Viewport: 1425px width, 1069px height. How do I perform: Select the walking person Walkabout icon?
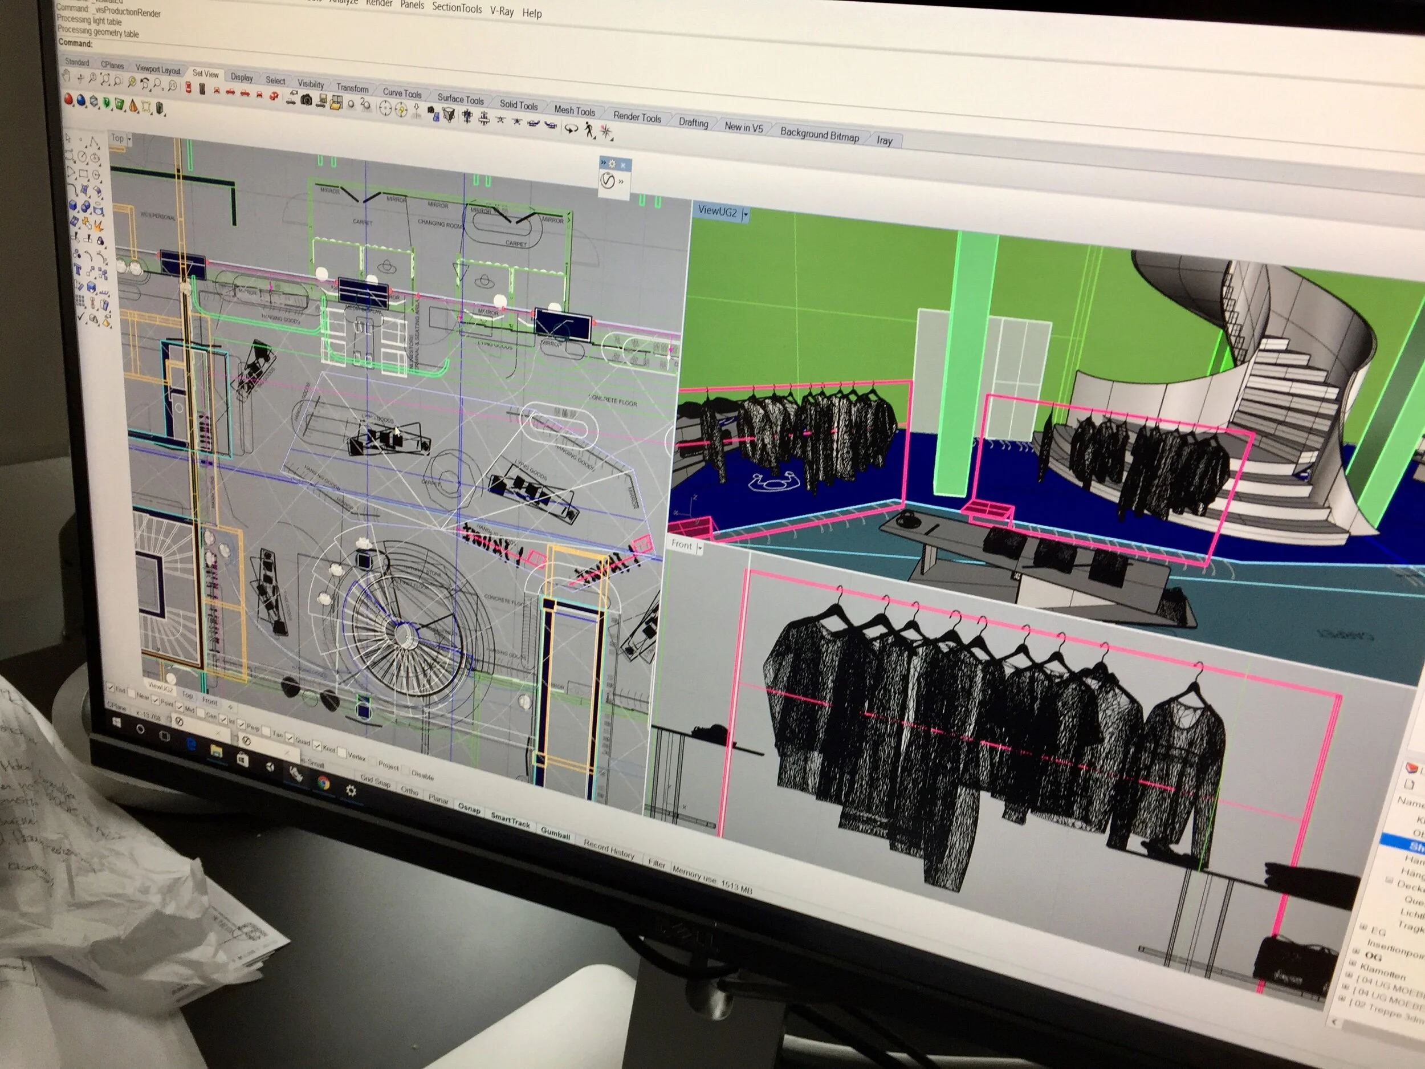pos(589,131)
